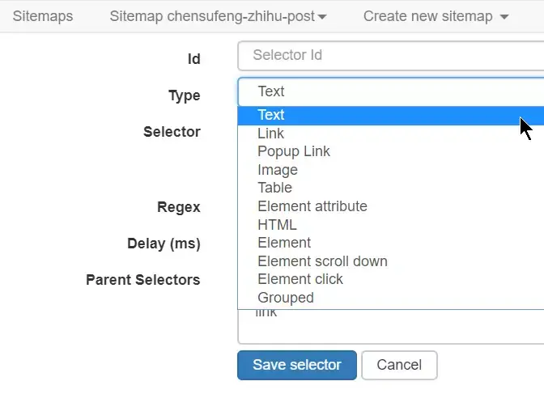Viewport: 544px width, 394px height.
Task: Choose the Grouped type option
Action: pyautogui.click(x=285, y=298)
